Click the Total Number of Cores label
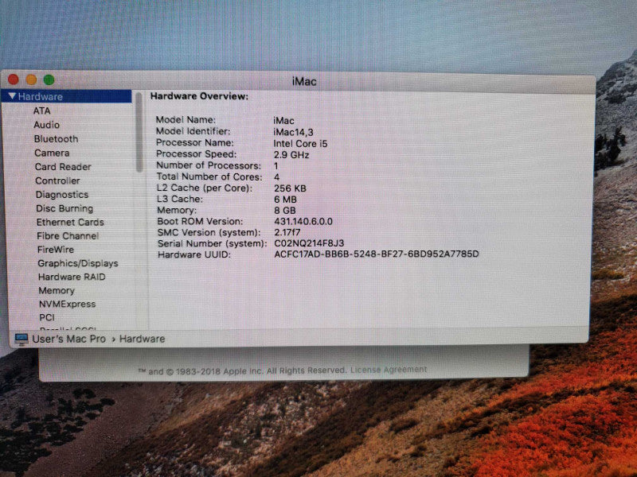This screenshot has width=637, height=477. pyautogui.click(x=209, y=176)
